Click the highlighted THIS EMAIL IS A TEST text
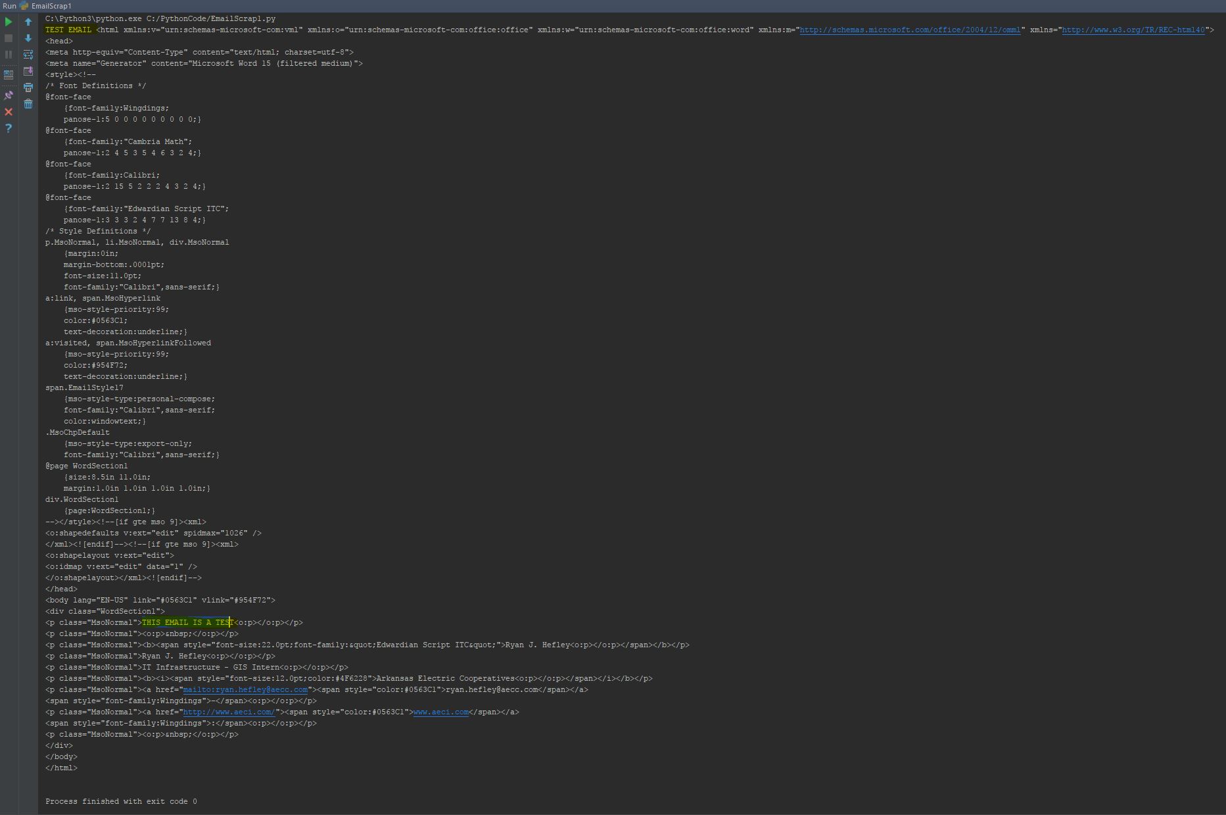1226x815 pixels. click(187, 622)
